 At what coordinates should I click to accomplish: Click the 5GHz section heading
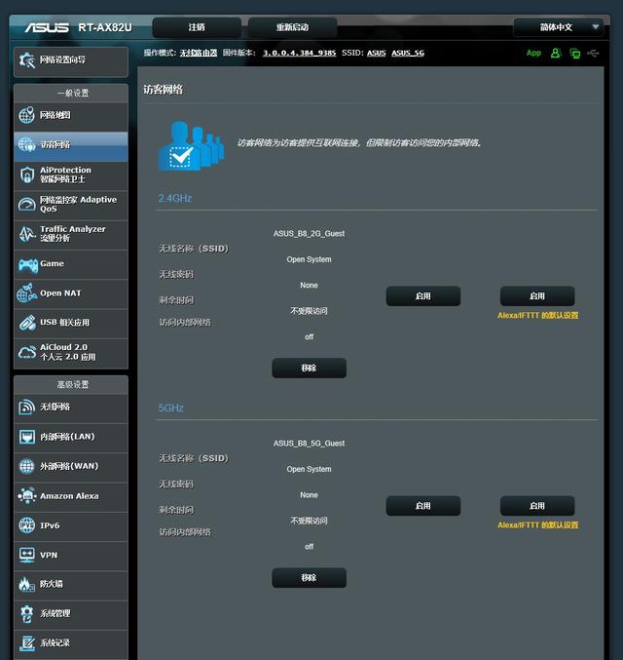(170, 408)
